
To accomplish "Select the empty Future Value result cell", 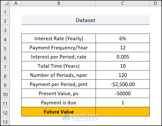I will pyautogui.click(x=123, y=112).
